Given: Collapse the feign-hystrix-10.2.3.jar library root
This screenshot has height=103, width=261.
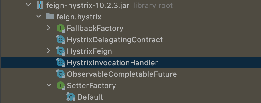Looking at the screenshot, I should pyautogui.click(x=29, y=5).
